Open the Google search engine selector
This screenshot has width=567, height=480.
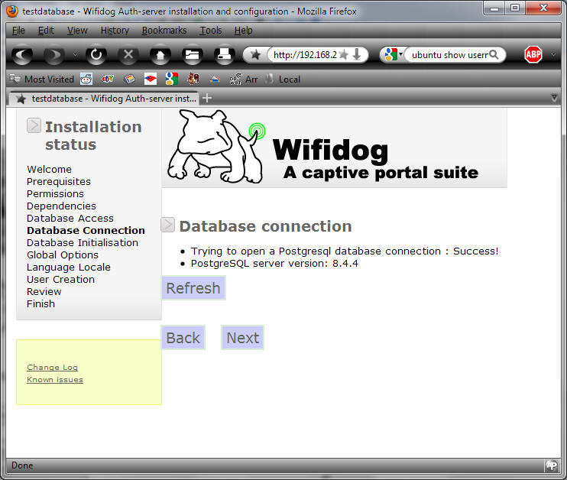[x=394, y=55]
